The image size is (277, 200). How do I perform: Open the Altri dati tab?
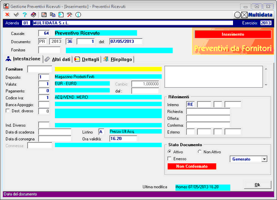[x=58, y=59]
